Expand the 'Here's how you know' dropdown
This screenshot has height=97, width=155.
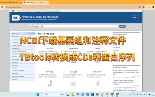pyautogui.click(x=54, y=11)
